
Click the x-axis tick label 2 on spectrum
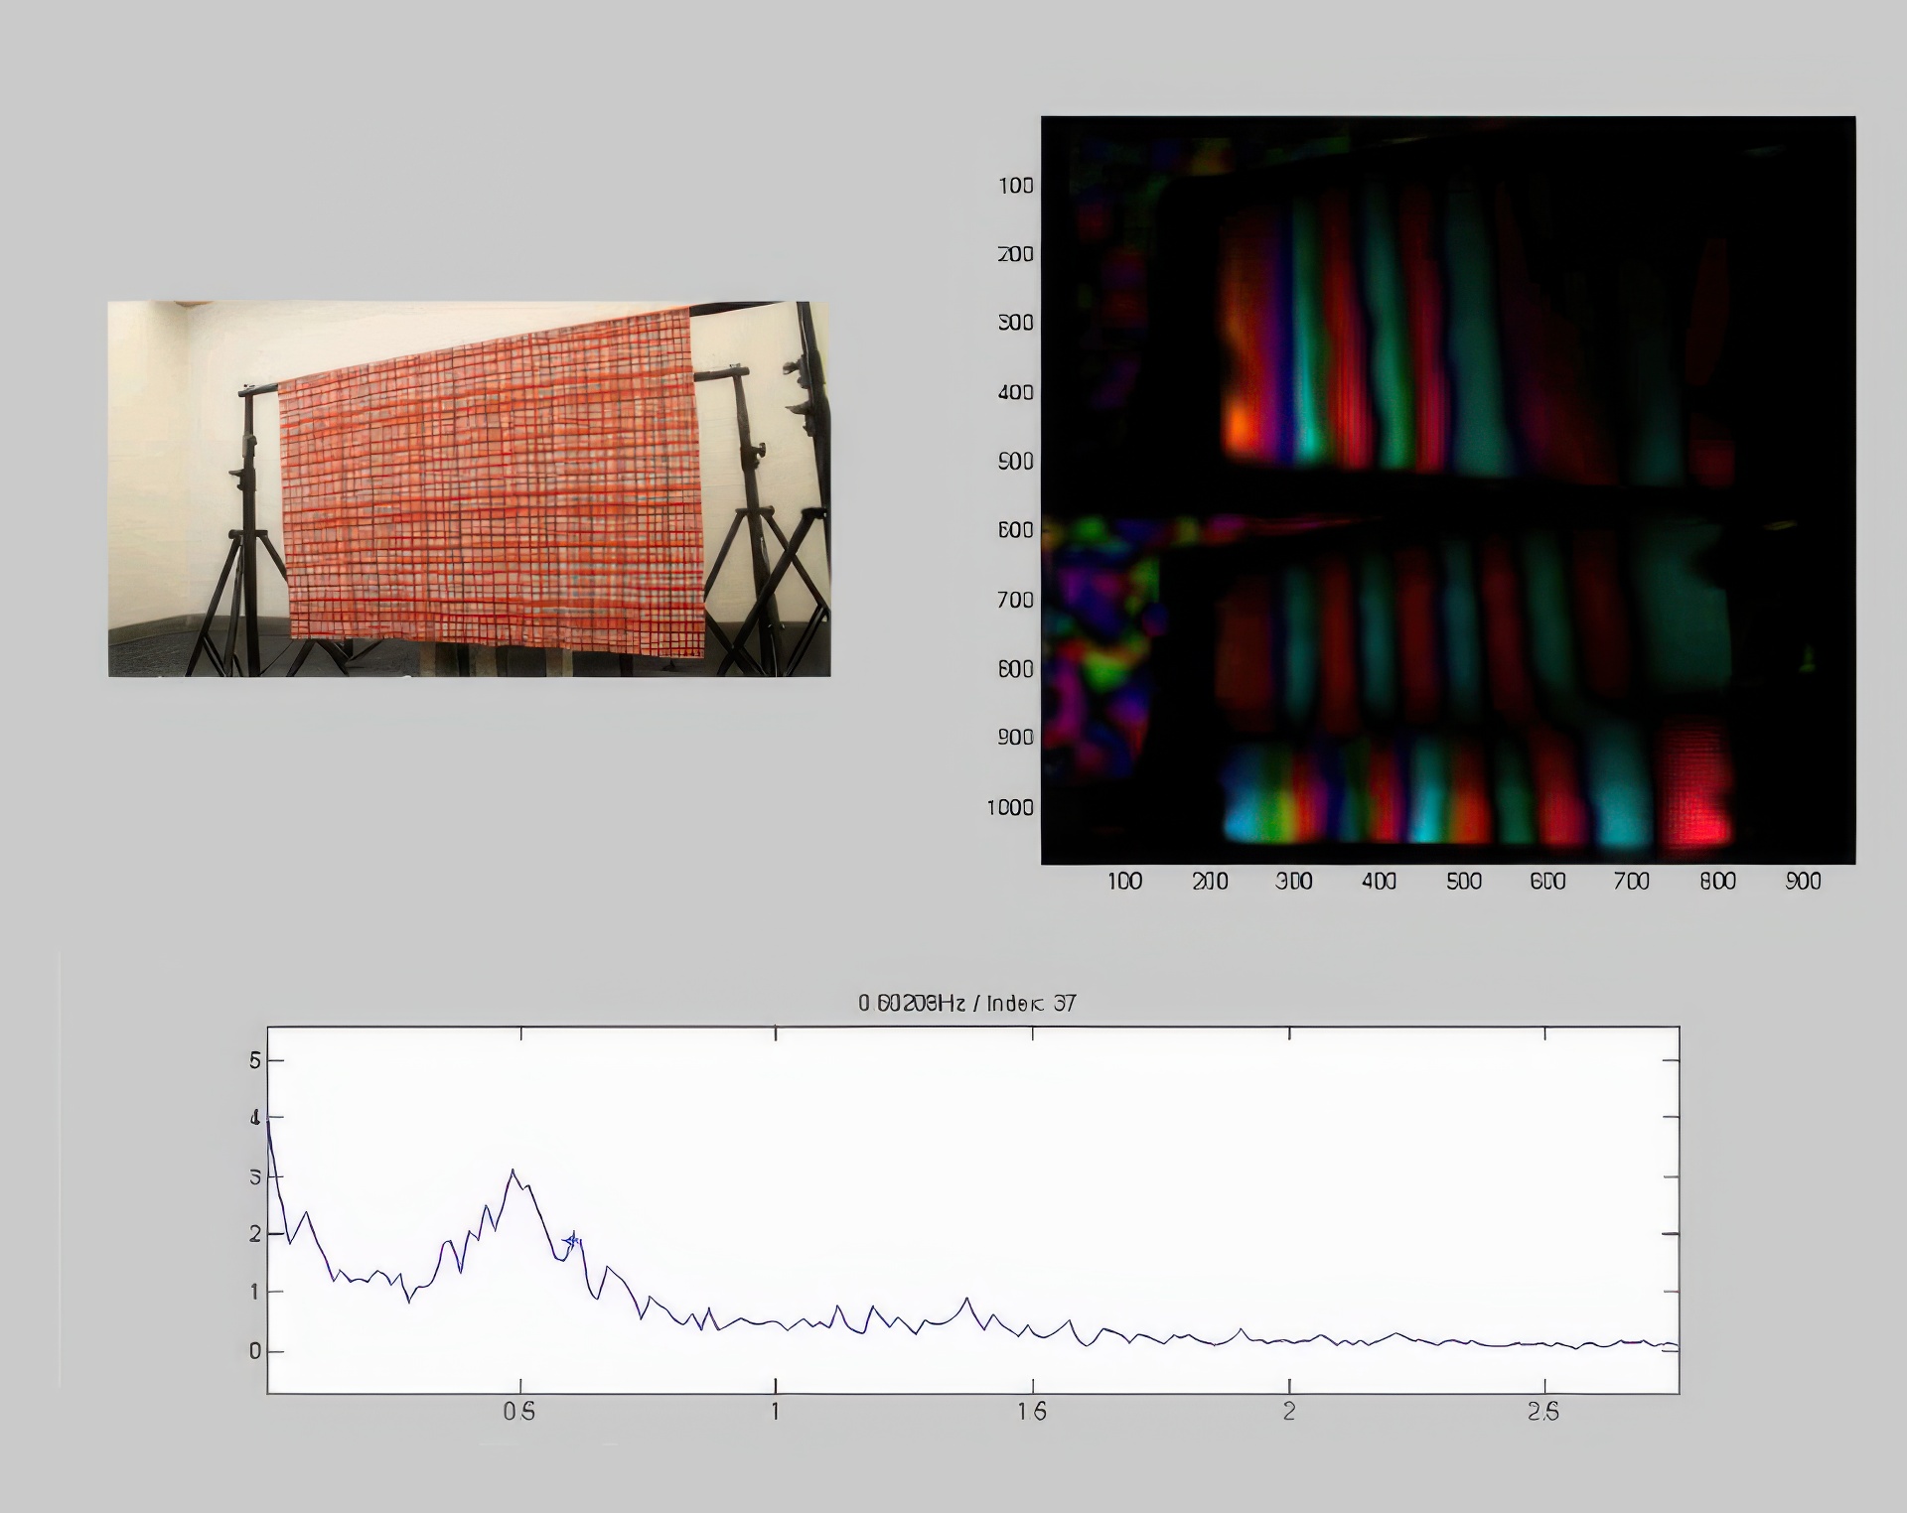[x=1288, y=1412]
